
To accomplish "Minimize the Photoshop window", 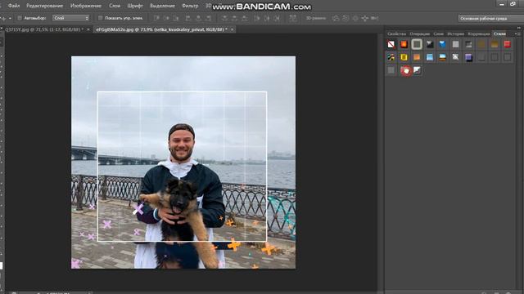I will point(502,4).
